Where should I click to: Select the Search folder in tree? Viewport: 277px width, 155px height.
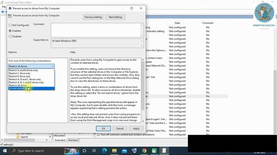pyautogui.click(x=24, y=137)
